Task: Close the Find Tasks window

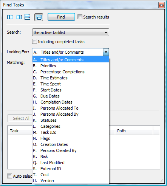Action: point(161,5)
